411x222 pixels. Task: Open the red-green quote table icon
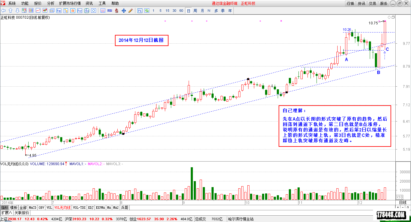click(31, 11)
